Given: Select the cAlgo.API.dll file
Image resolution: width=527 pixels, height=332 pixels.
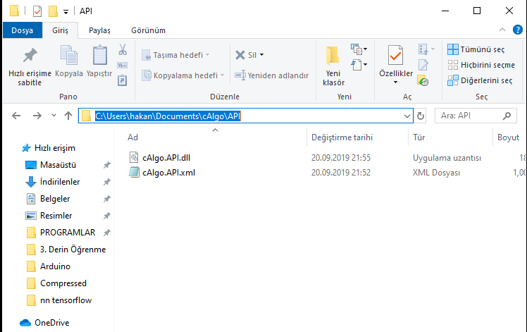Looking at the screenshot, I should tap(166, 158).
